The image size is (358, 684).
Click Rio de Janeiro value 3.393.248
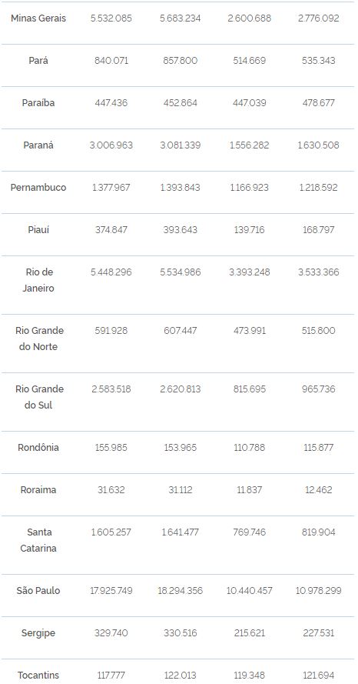pos(250,272)
